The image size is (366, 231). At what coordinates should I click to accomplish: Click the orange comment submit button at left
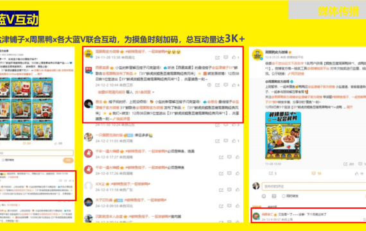point(68,160)
